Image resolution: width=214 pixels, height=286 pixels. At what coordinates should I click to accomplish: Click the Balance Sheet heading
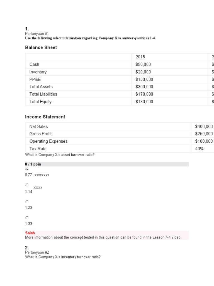pyautogui.click(x=41, y=47)
